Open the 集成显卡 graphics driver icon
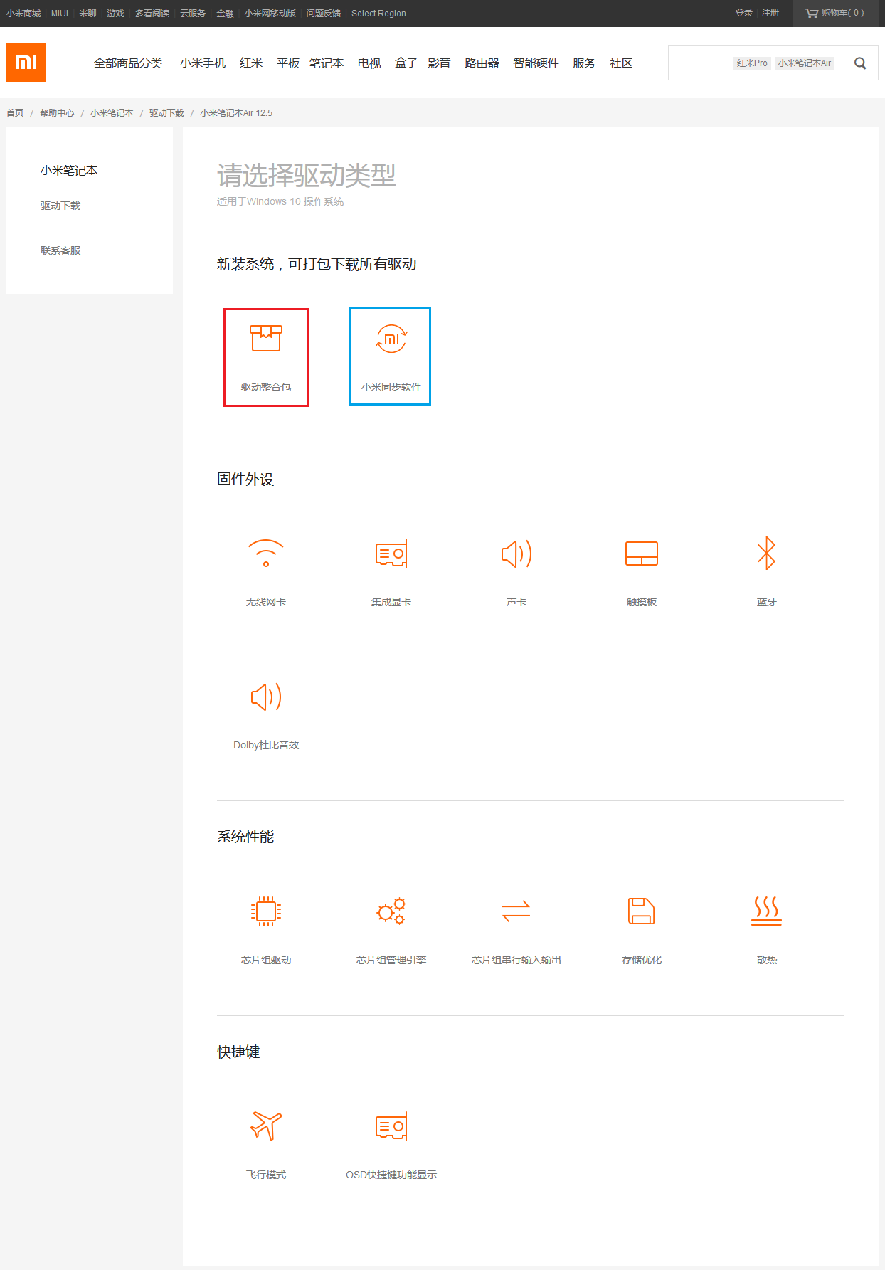 click(391, 554)
